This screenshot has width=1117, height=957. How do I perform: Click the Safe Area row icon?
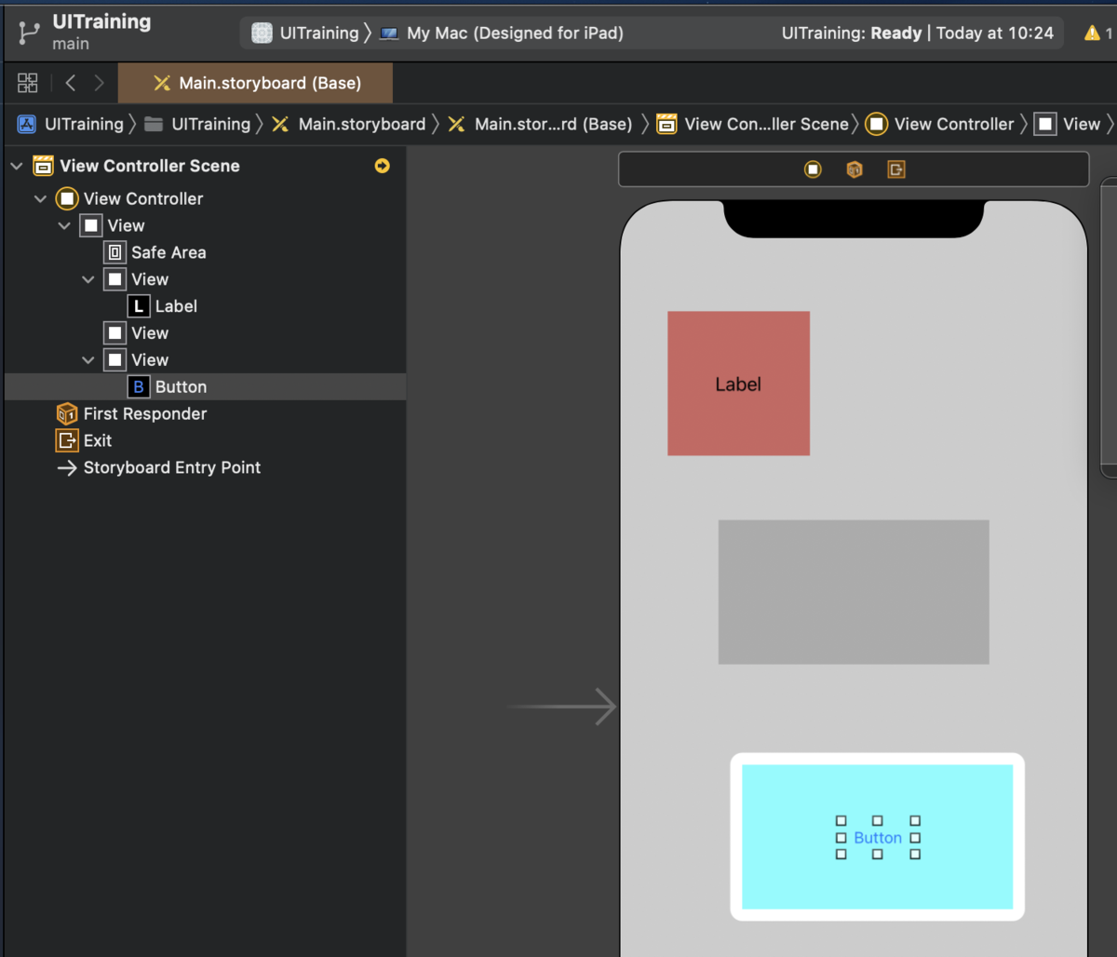click(x=114, y=252)
